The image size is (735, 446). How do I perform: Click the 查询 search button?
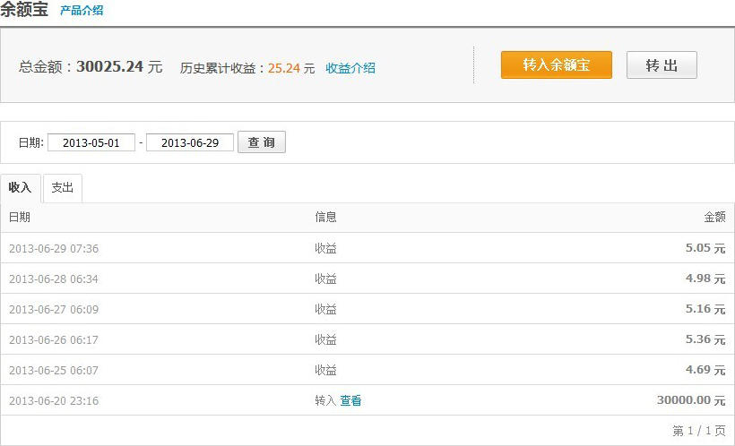click(262, 142)
